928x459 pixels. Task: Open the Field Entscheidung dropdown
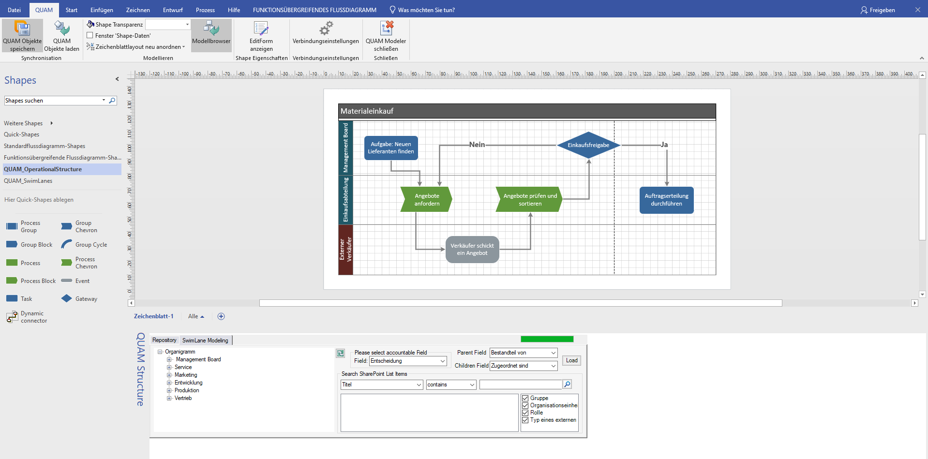point(442,361)
